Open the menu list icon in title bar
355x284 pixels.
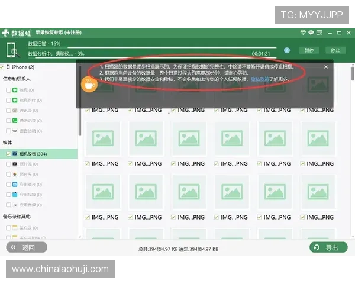(319, 33)
